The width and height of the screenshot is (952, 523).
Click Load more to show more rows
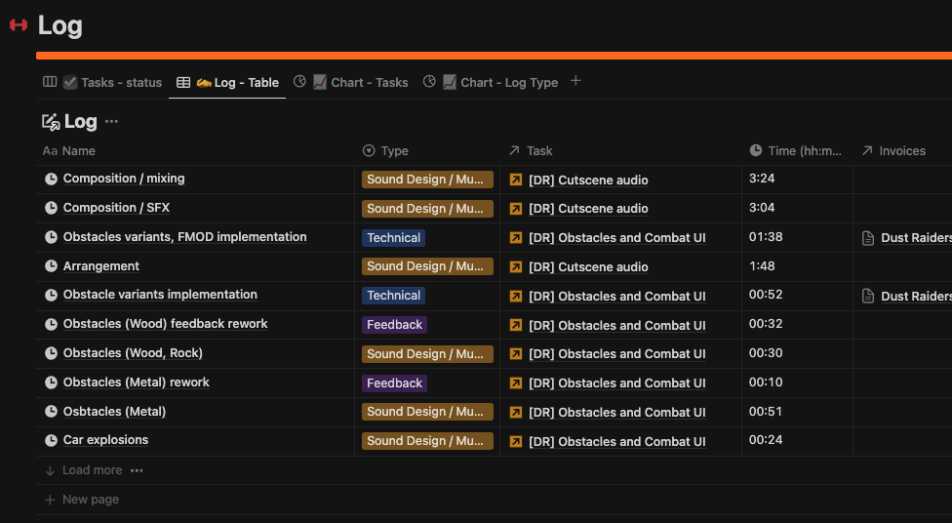[x=84, y=470]
